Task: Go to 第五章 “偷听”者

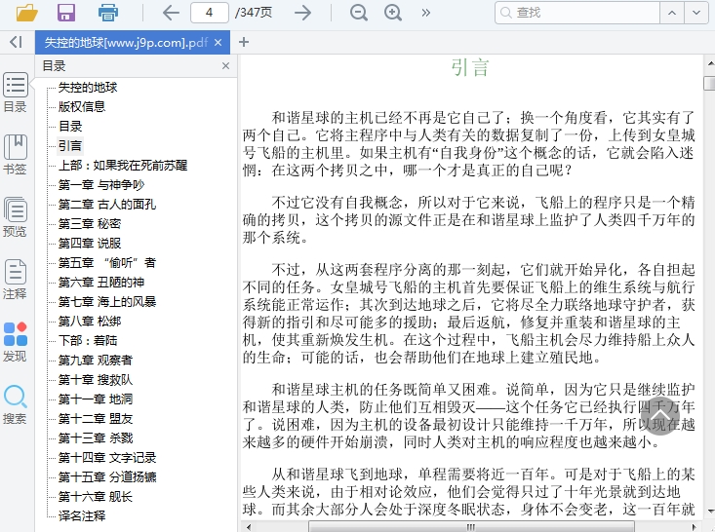Action: [106, 263]
